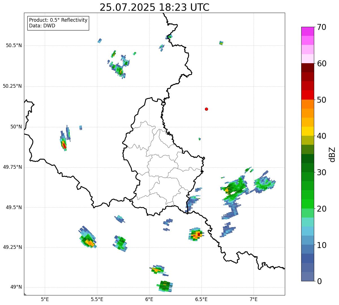Pick the bright red segment just above 50

tap(307, 95)
